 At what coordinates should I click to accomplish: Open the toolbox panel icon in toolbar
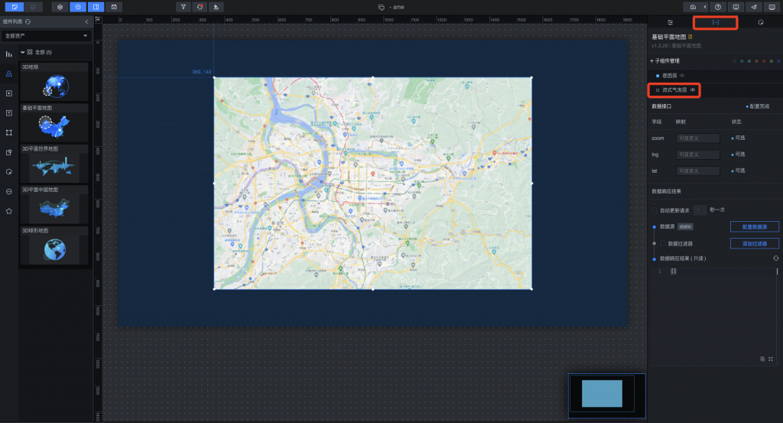pos(114,7)
